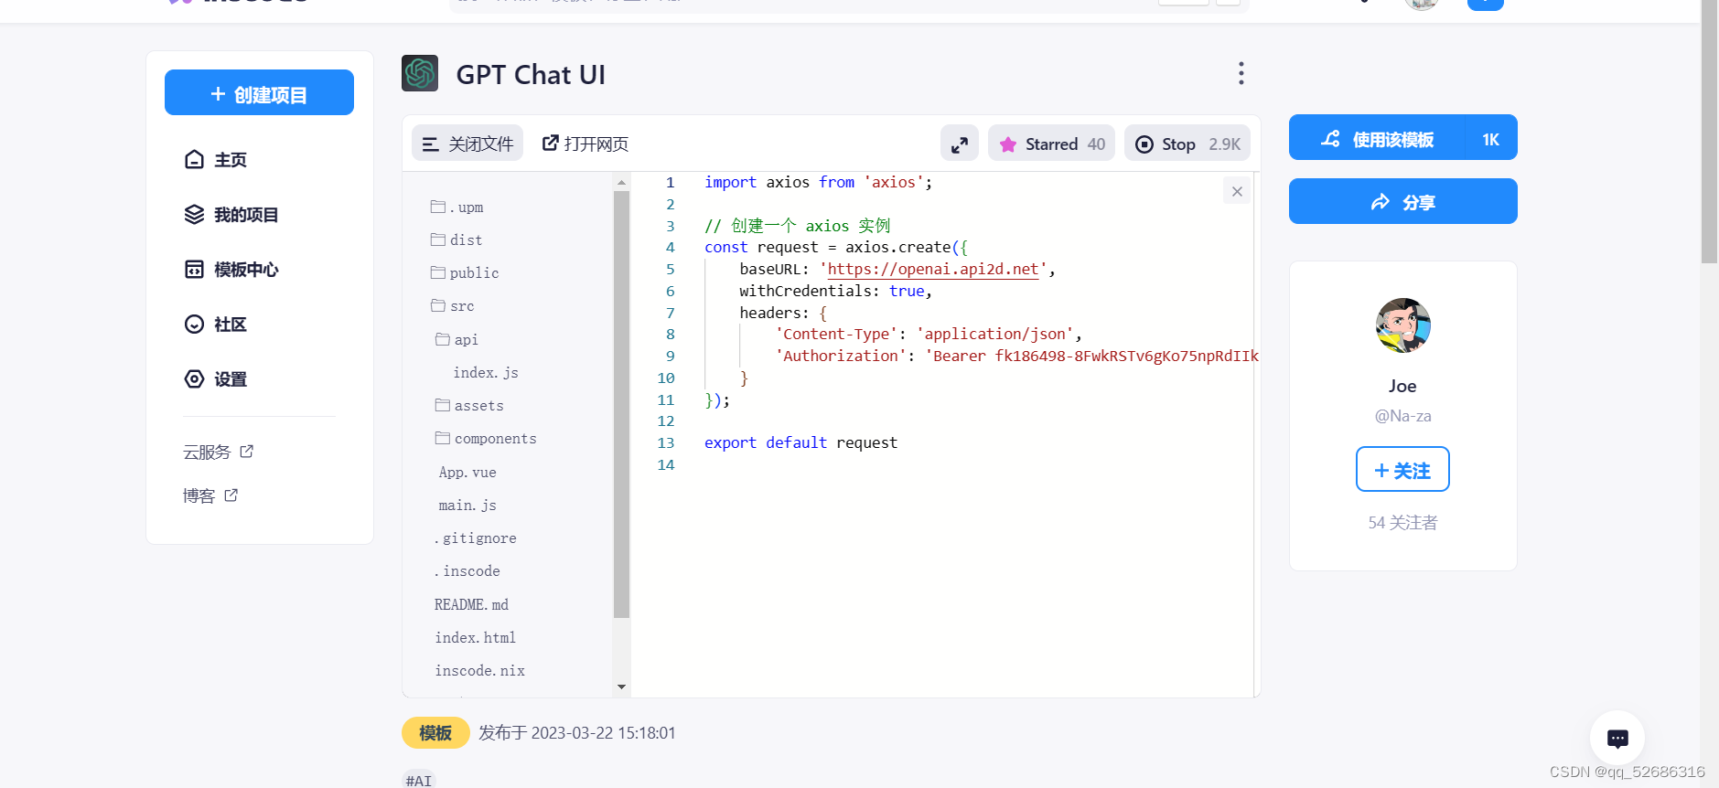The image size is (1719, 788).
Task: Open 主页 home in sidebar
Action: pos(215,160)
